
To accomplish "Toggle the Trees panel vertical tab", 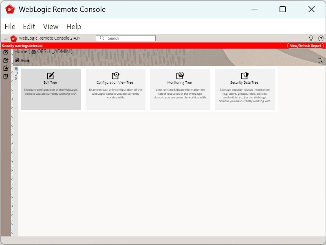I will coord(16,74).
